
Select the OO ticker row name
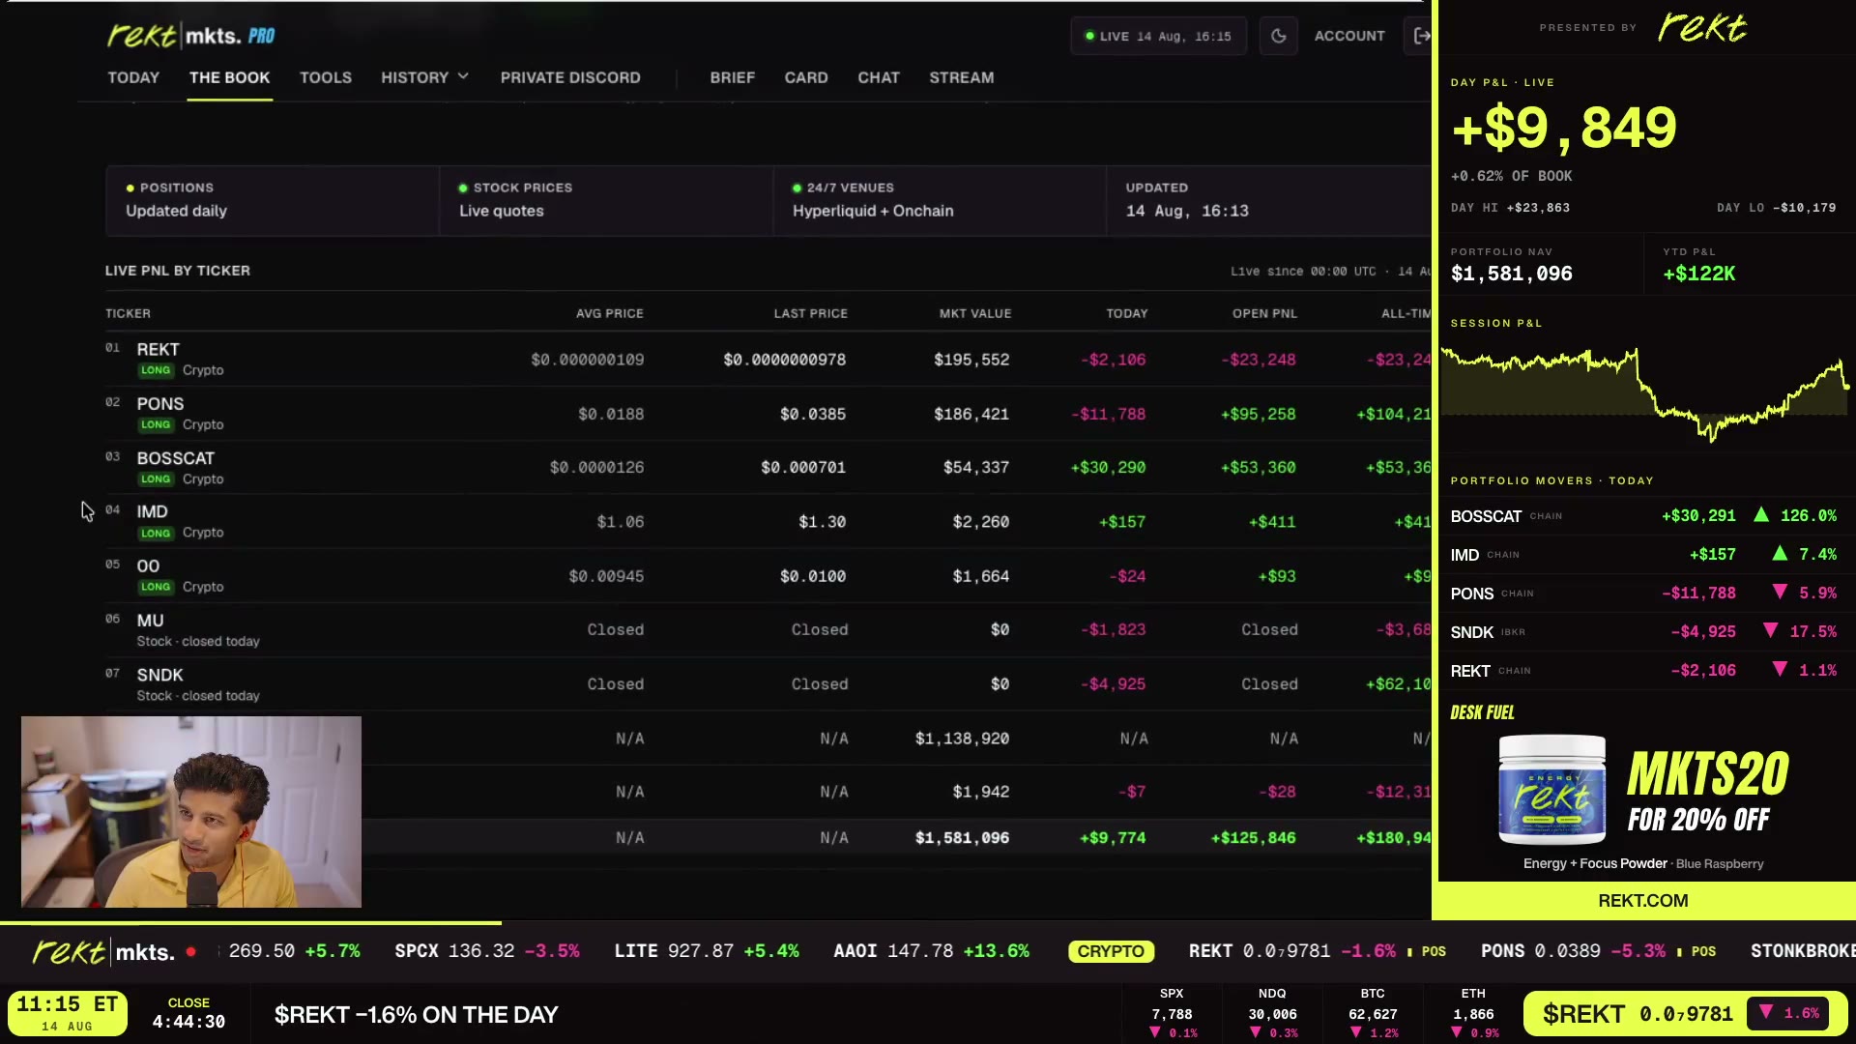click(148, 565)
